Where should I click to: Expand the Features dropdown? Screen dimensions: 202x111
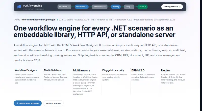(64, 7)
